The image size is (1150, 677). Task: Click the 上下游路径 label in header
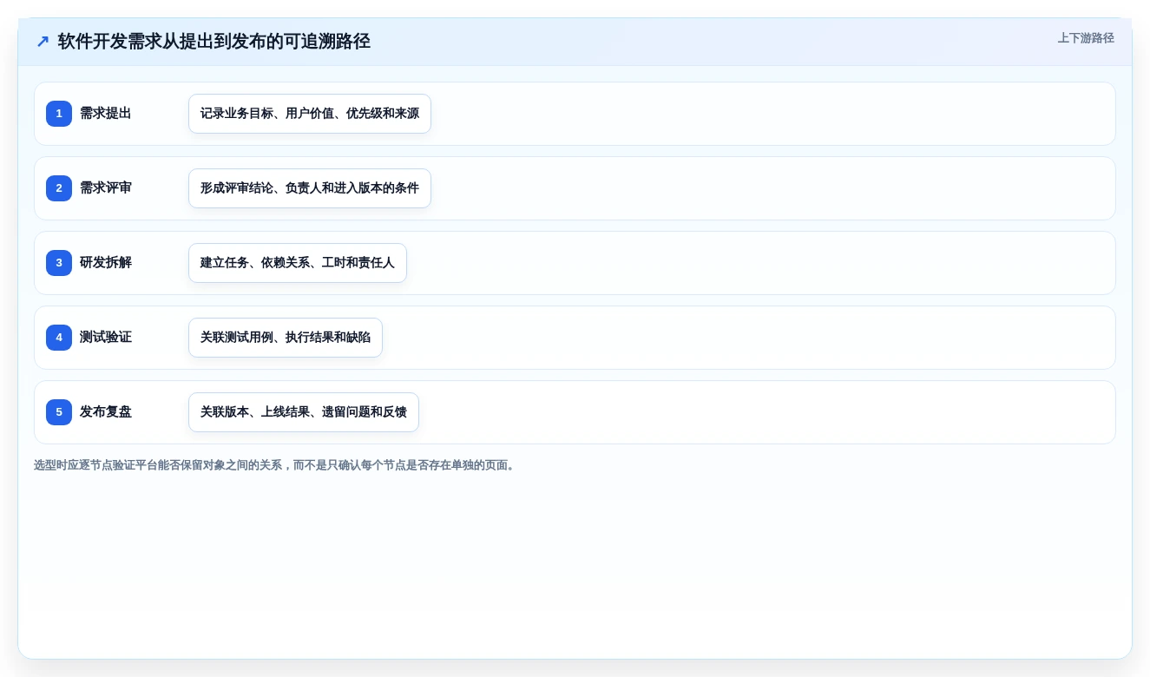[x=1086, y=38]
